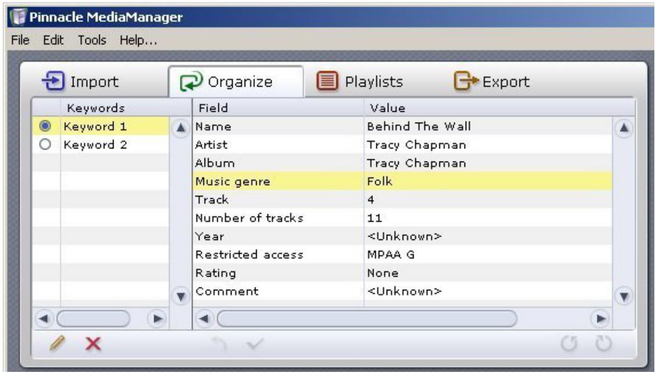Click the track value 4
656x373 pixels.
371,200
